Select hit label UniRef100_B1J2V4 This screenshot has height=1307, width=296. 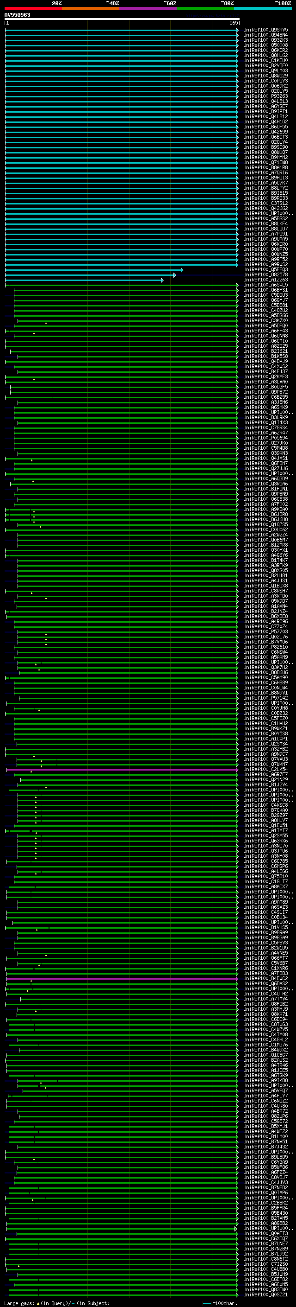pos(265,785)
